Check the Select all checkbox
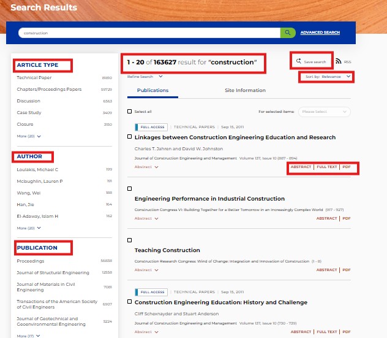The height and width of the screenshot is (338, 387). 129,112
